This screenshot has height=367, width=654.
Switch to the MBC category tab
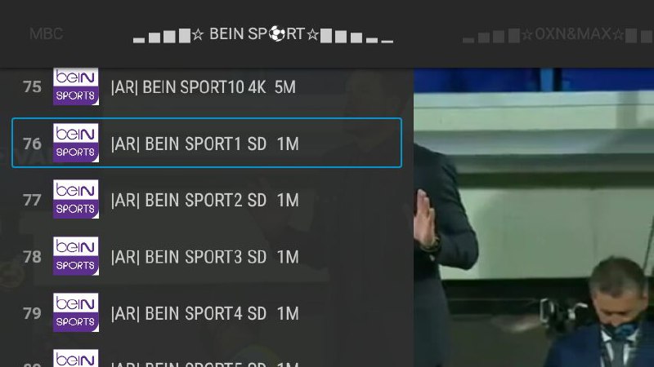click(x=47, y=33)
